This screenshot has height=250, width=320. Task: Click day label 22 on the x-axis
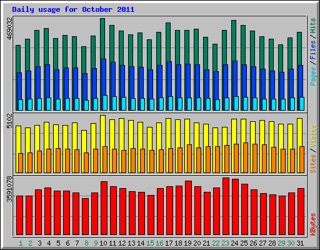[x=216, y=243]
